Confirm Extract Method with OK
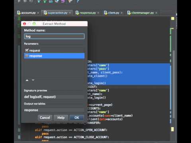191x143 pixels. (x=77, y=118)
